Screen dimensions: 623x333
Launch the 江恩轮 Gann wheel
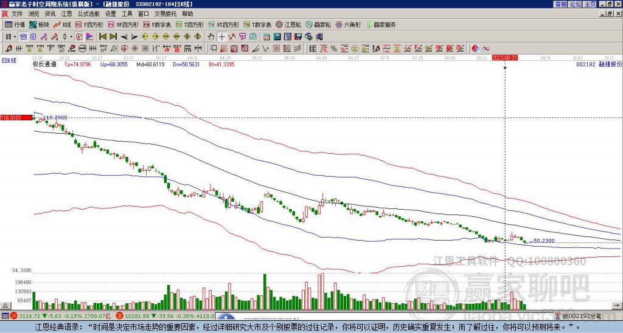coord(289,24)
